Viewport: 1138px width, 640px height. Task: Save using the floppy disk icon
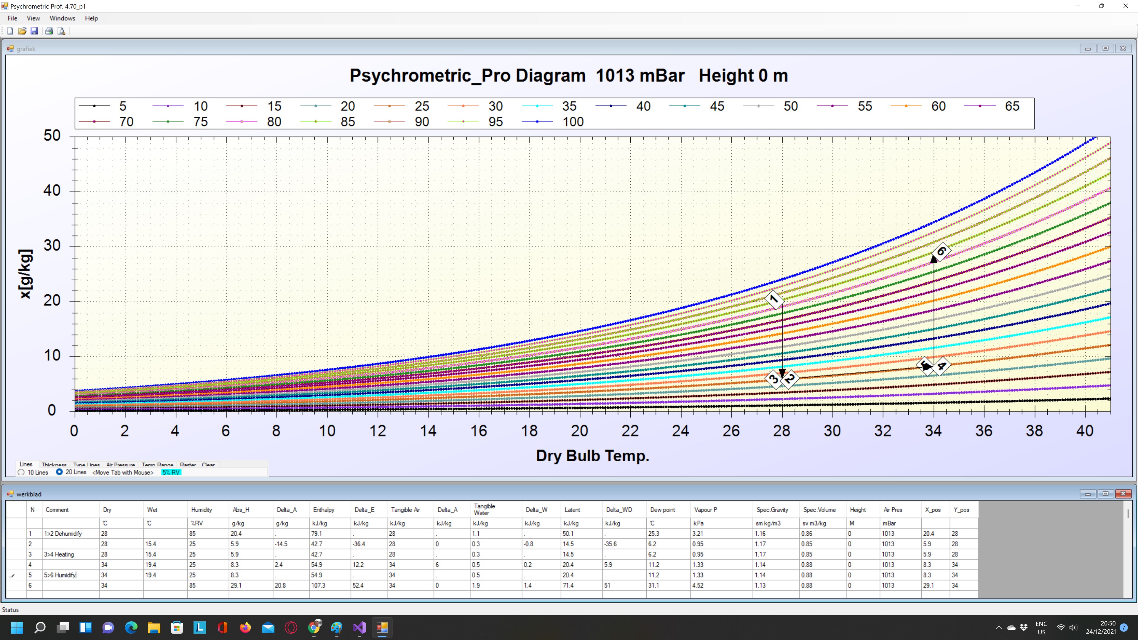(34, 31)
